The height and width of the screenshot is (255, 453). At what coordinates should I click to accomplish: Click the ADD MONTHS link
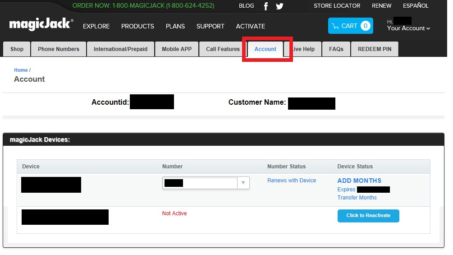click(359, 181)
